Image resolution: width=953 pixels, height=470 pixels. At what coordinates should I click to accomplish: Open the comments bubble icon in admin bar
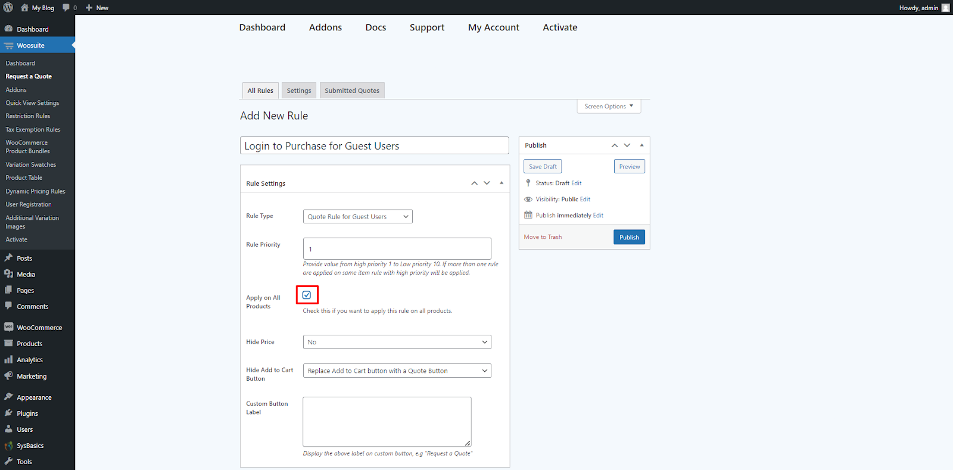[x=66, y=8]
